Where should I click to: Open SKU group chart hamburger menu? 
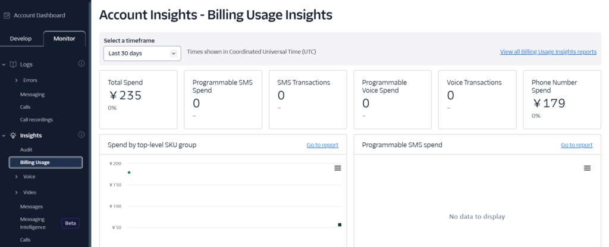[338, 168]
